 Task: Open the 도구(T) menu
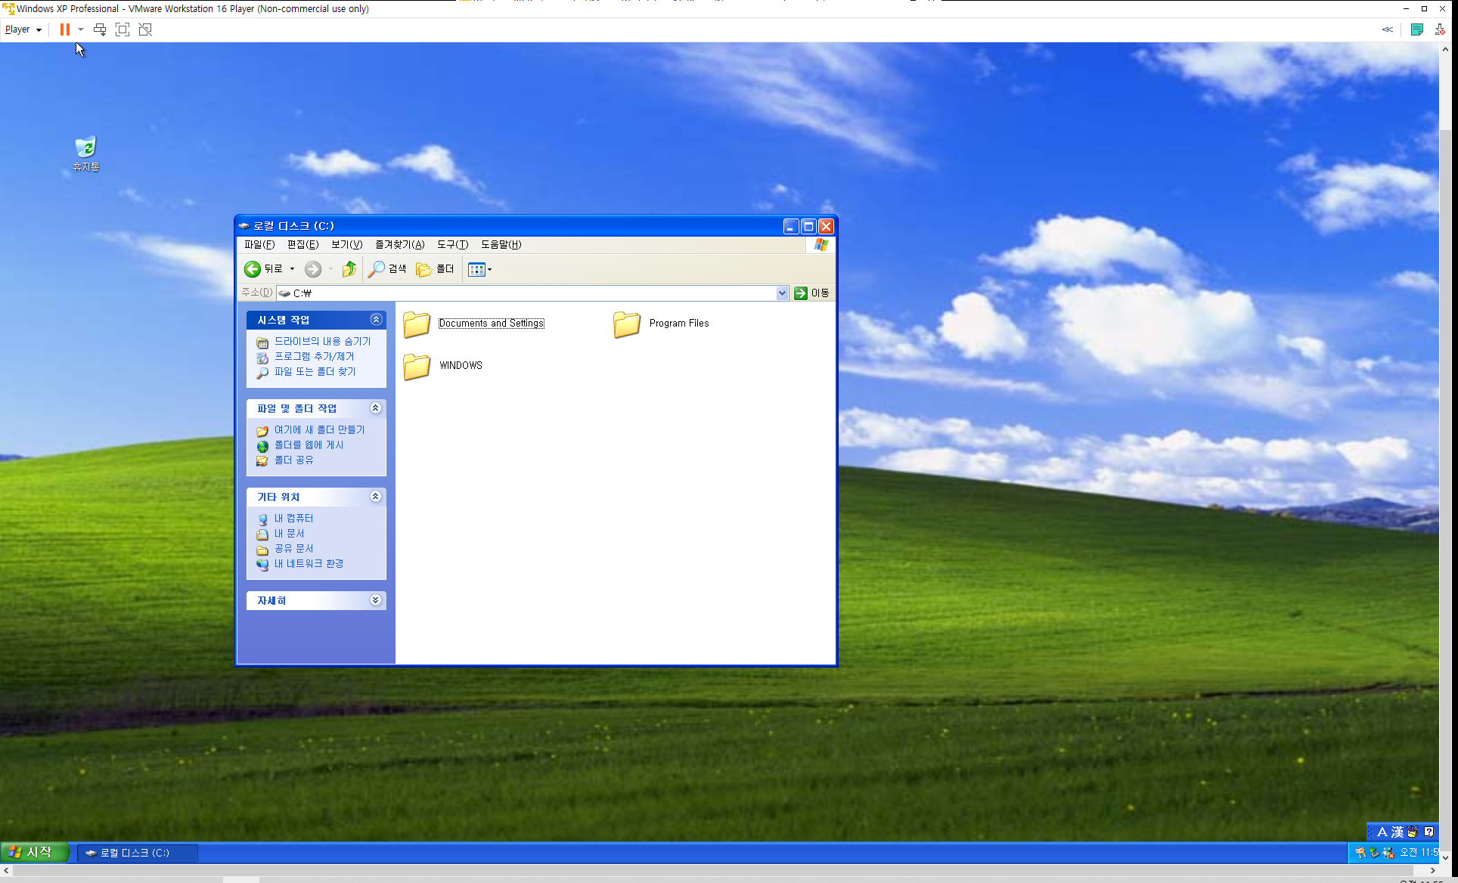pyautogui.click(x=452, y=244)
